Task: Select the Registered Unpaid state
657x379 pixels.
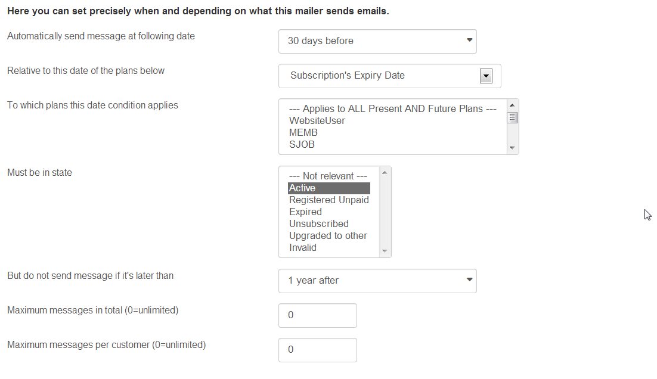Action: [329, 200]
